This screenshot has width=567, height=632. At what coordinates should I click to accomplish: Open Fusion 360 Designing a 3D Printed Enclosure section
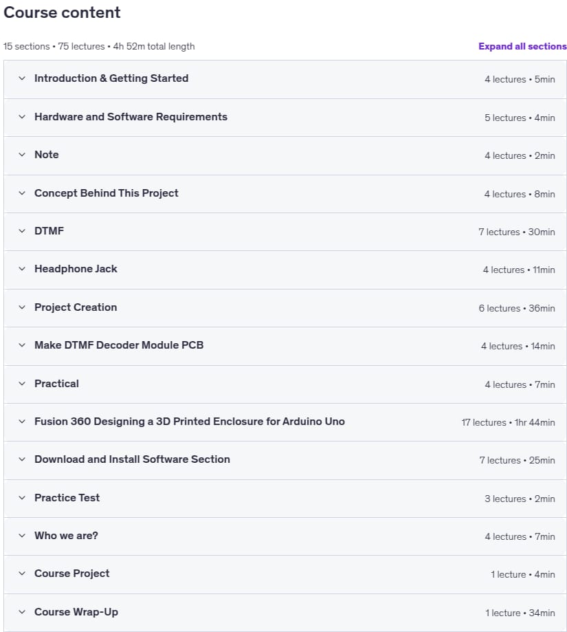(x=285, y=422)
